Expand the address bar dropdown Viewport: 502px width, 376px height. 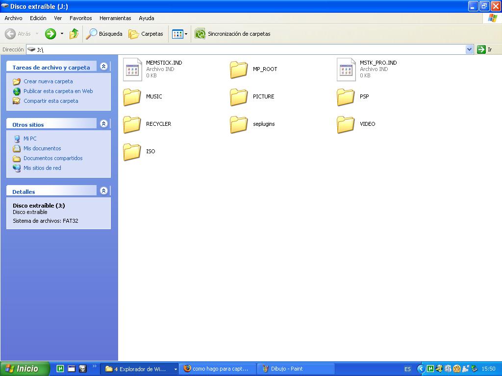[469, 49]
